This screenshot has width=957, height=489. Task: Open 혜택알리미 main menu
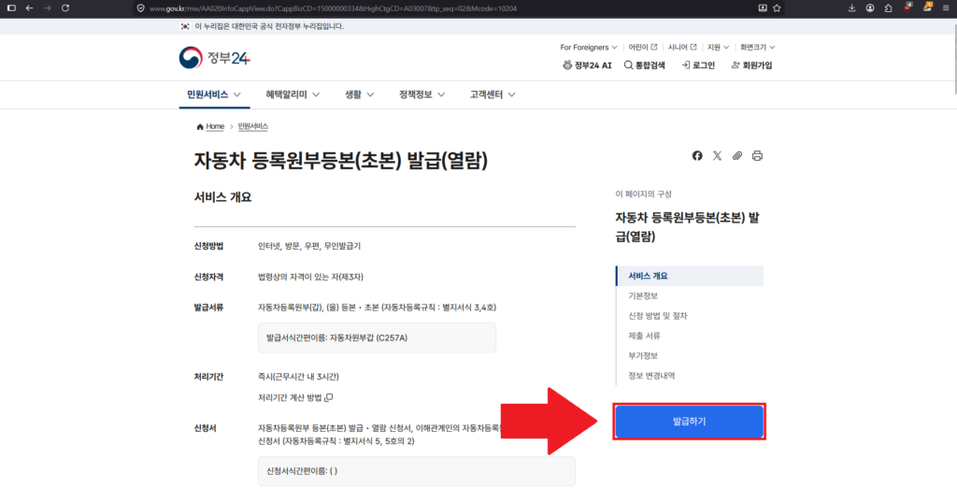pyautogui.click(x=293, y=94)
